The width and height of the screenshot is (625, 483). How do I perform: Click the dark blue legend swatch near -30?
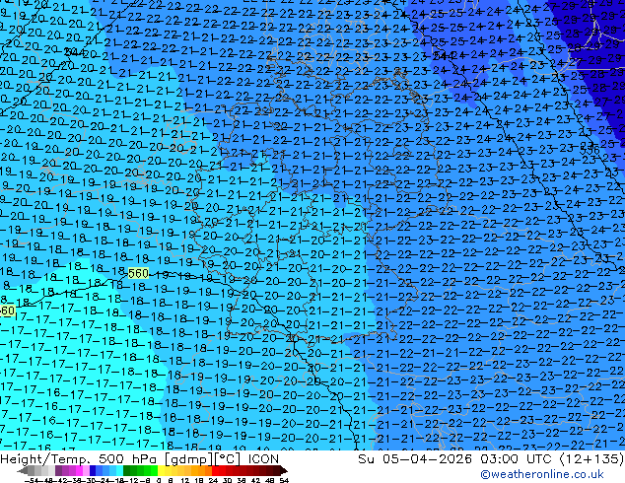coord(93,470)
